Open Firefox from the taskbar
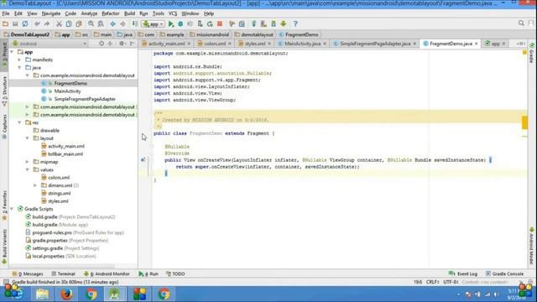537x302 pixels. pos(66,294)
